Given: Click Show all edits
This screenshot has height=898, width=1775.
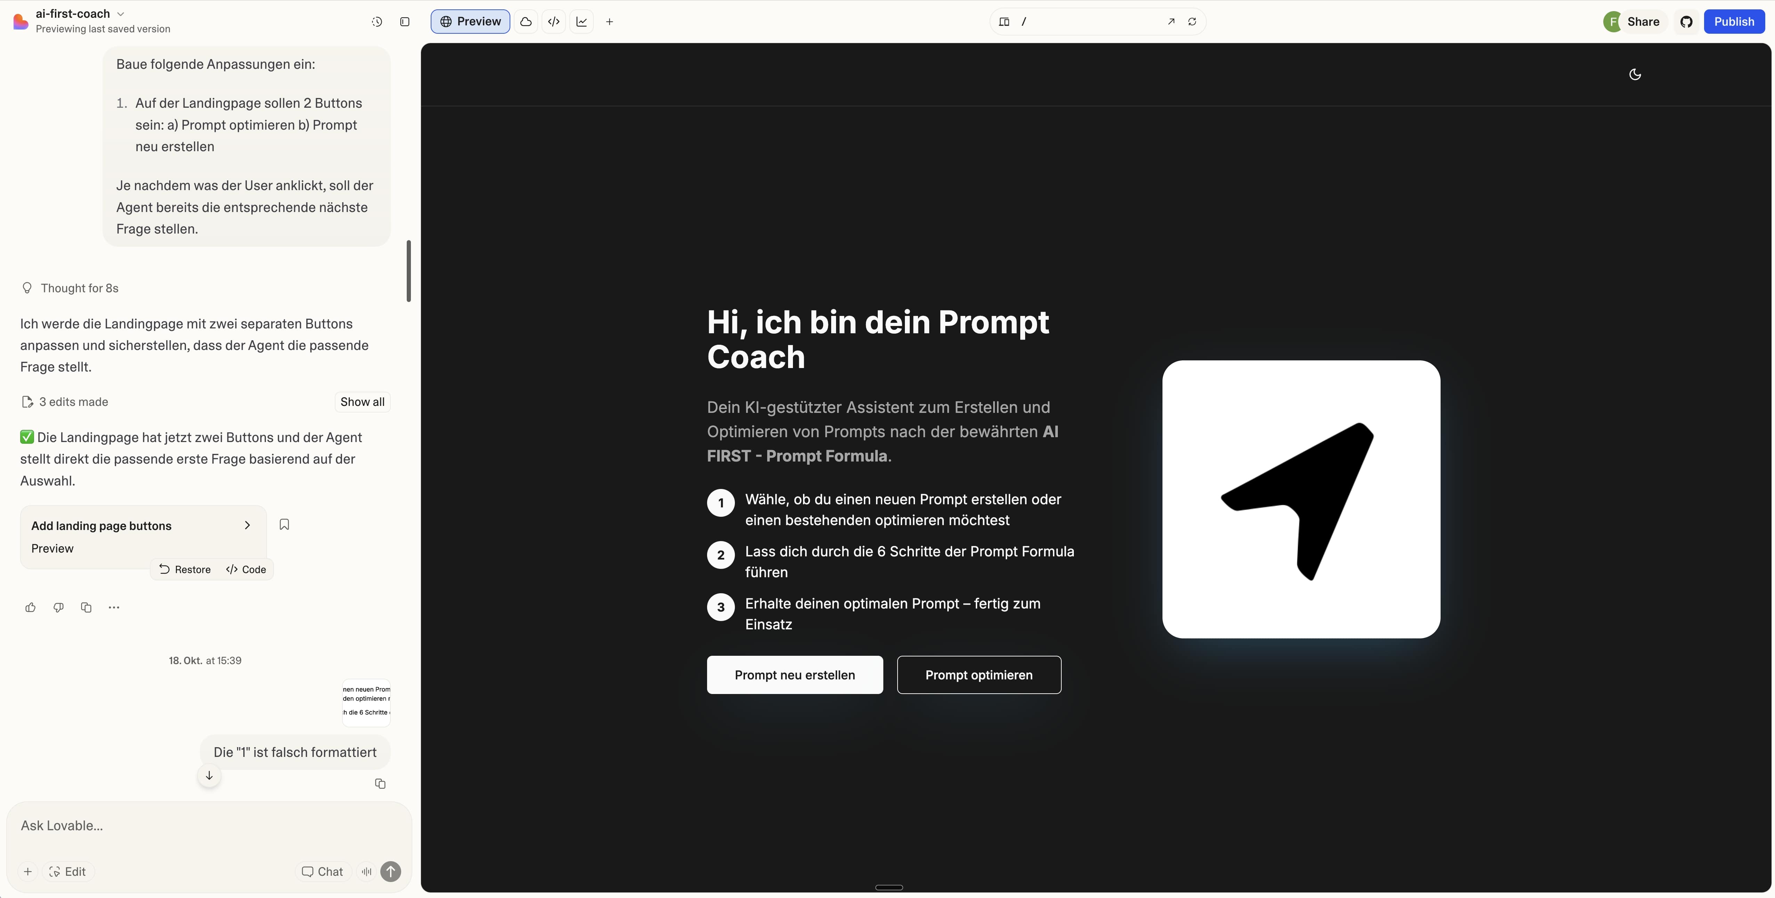Looking at the screenshot, I should click(x=362, y=401).
